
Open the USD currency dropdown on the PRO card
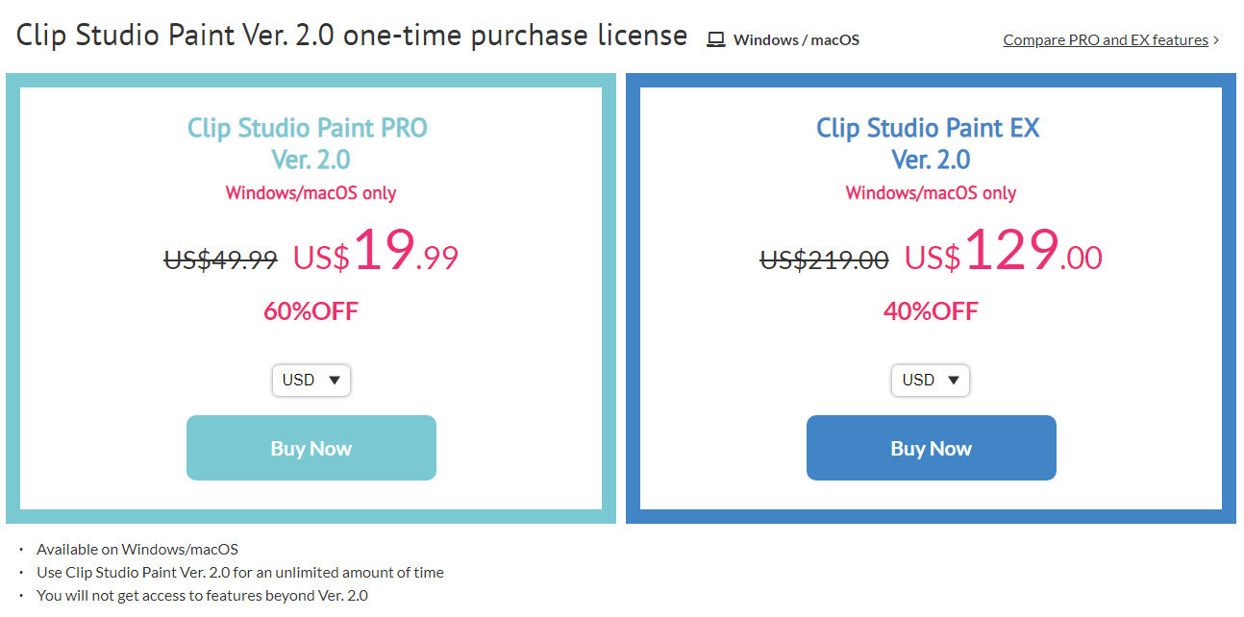[311, 380]
